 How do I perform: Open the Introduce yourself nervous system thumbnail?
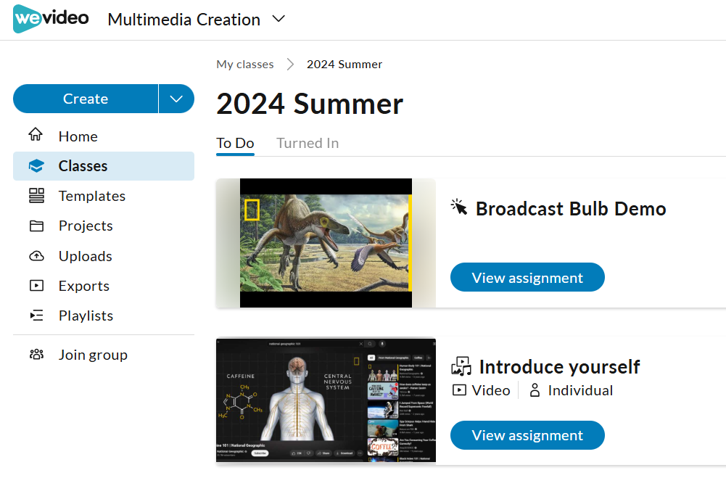(x=326, y=400)
